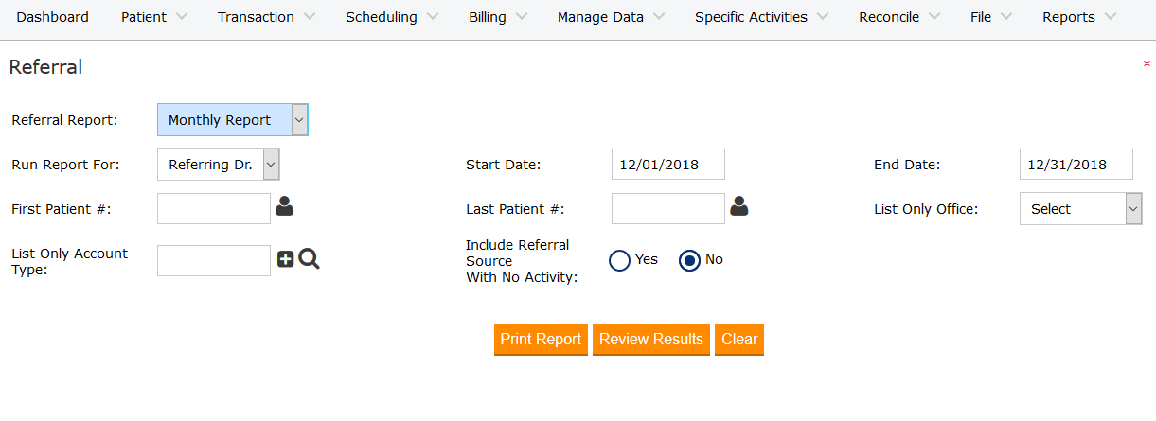Viewport: 1156px width, 421px height.
Task: Focus the First Patient # input box
Action: [x=214, y=209]
